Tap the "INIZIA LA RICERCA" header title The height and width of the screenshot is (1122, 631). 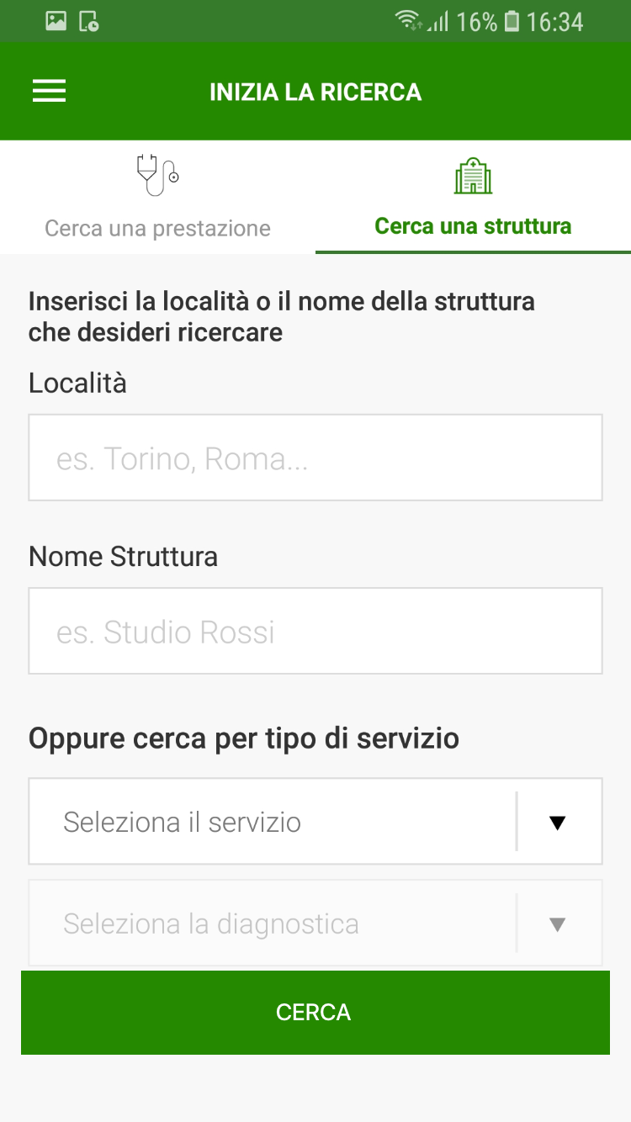(x=315, y=92)
